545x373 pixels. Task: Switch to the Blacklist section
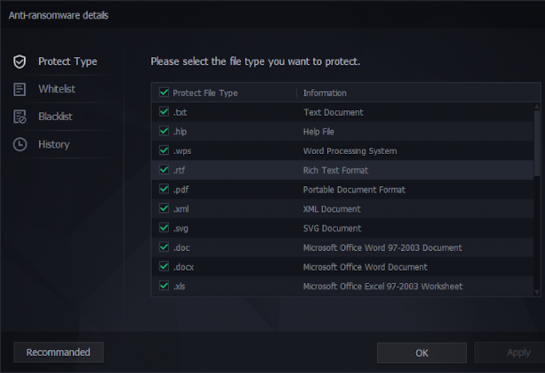[55, 116]
